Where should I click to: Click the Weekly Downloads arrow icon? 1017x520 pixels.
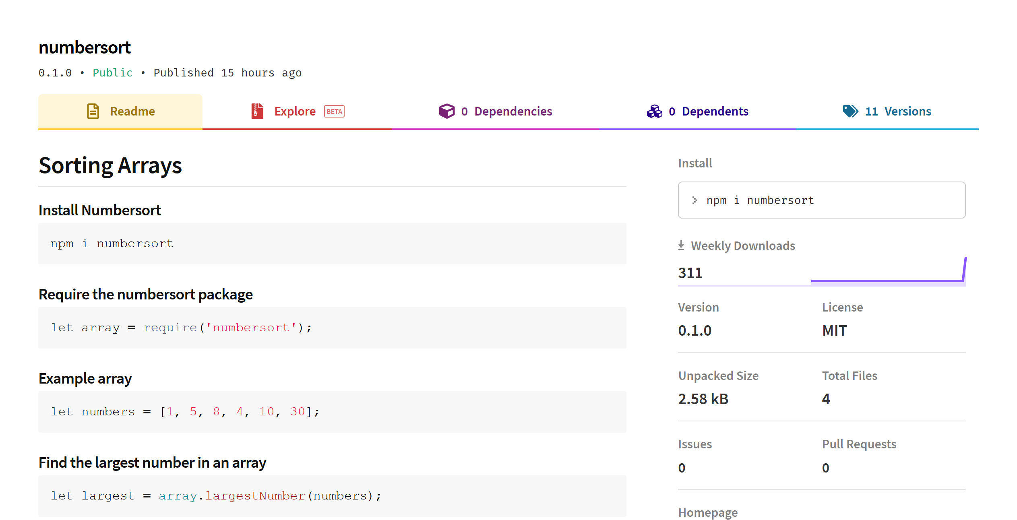(681, 245)
